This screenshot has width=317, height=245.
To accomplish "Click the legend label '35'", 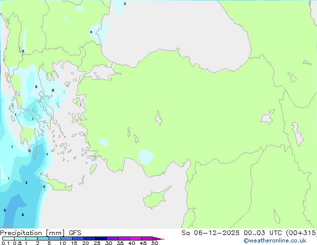I will pos(120,243).
